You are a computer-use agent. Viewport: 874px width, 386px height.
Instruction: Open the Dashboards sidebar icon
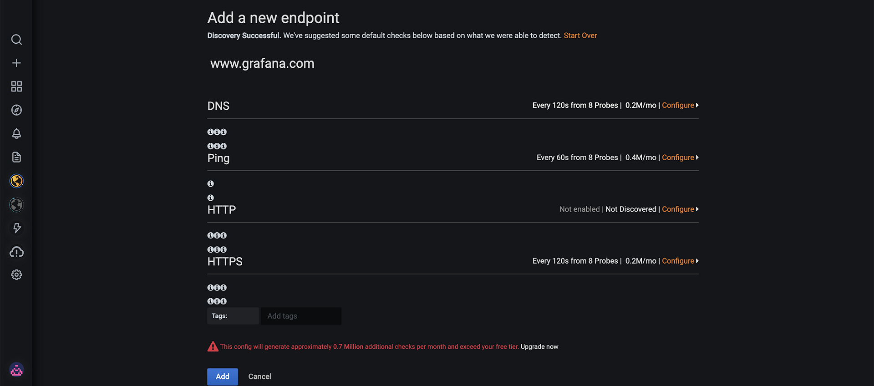coord(16,86)
